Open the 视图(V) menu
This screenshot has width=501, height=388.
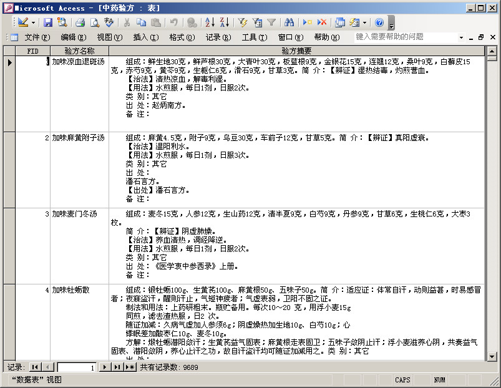pyautogui.click(x=110, y=37)
